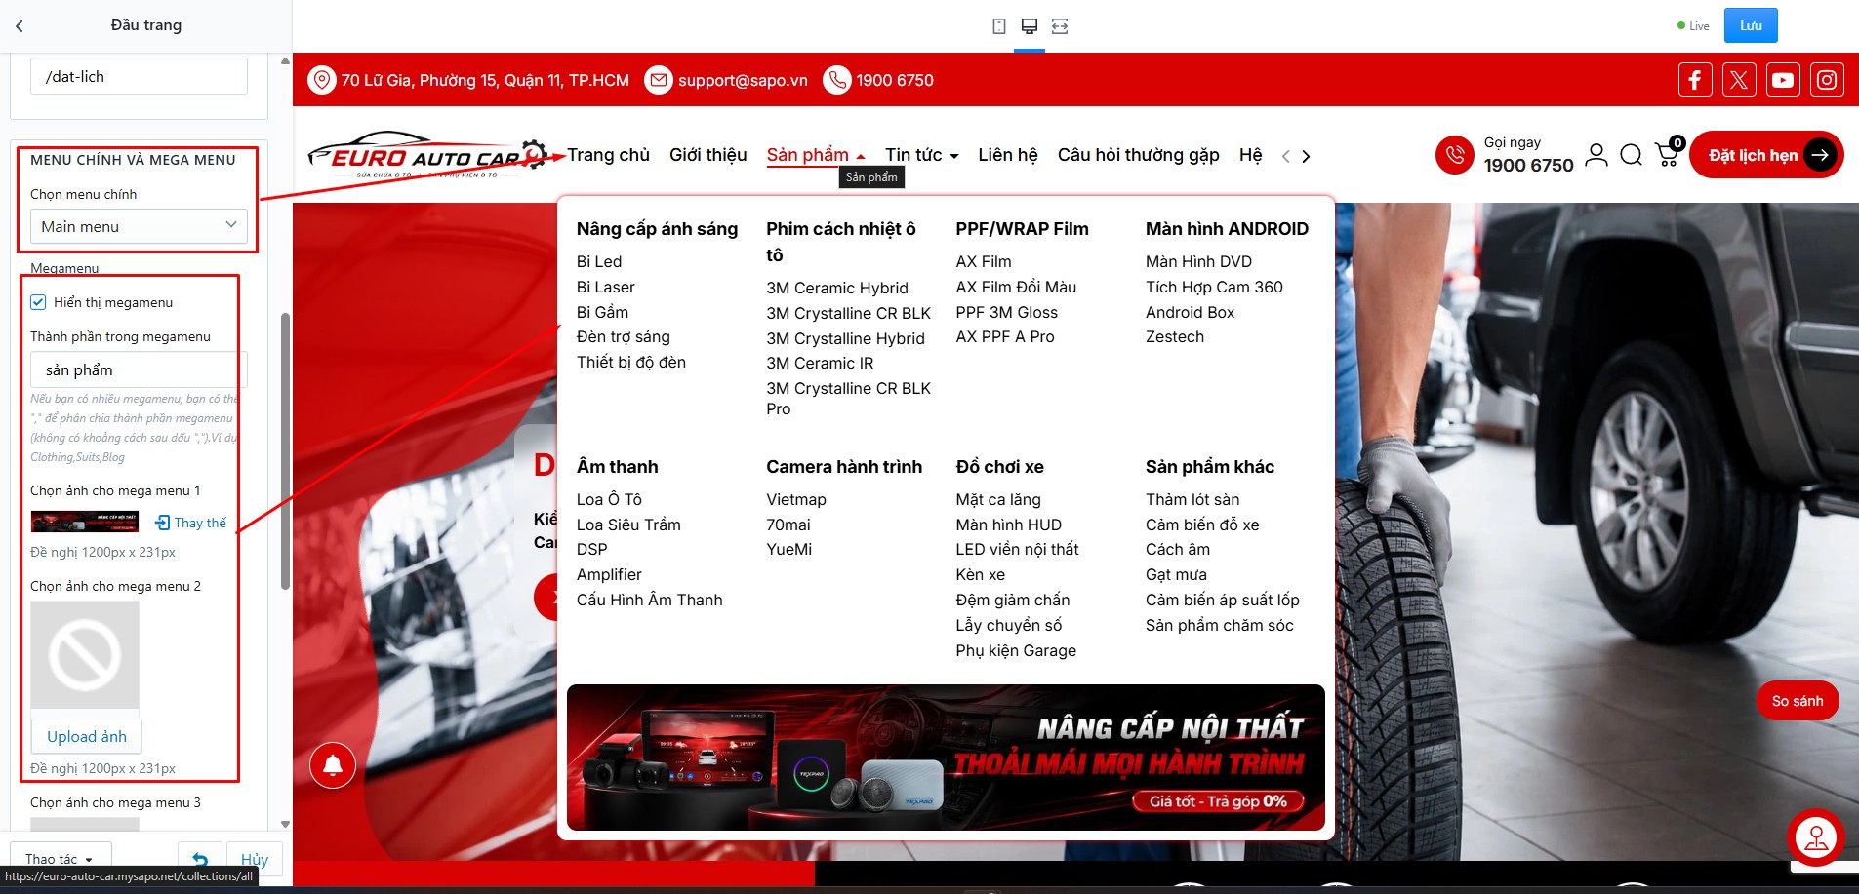The height and width of the screenshot is (894, 1859).
Task: Open the Loa Siêu Trầm link
Action: coord(628,525)
